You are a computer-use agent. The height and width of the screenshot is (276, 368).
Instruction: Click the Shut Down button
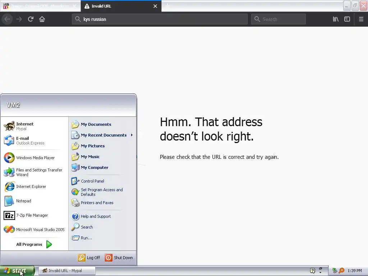click(x=119, y=258)
